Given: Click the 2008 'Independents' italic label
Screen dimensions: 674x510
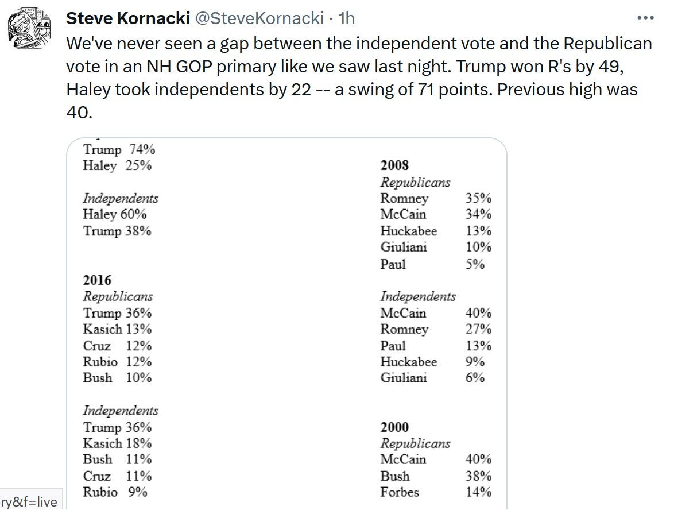Looking at the screenshot, I should 418,296.
